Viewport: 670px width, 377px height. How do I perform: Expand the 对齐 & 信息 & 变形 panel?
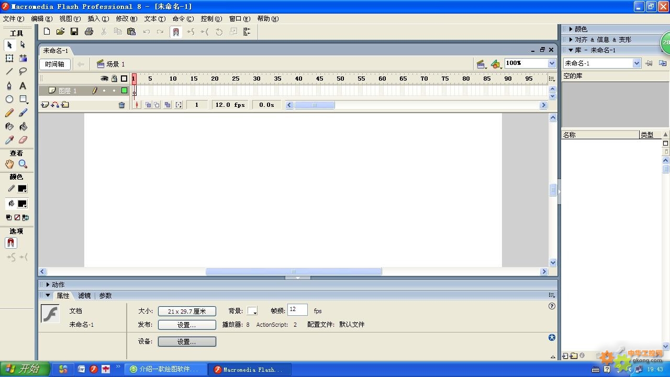click(571, 39)
